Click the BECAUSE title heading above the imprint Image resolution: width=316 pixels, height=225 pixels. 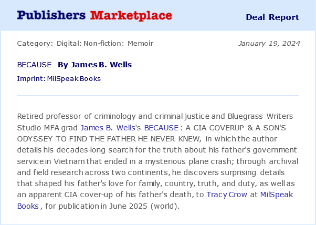pyautogui.click(x=34, y=65)
